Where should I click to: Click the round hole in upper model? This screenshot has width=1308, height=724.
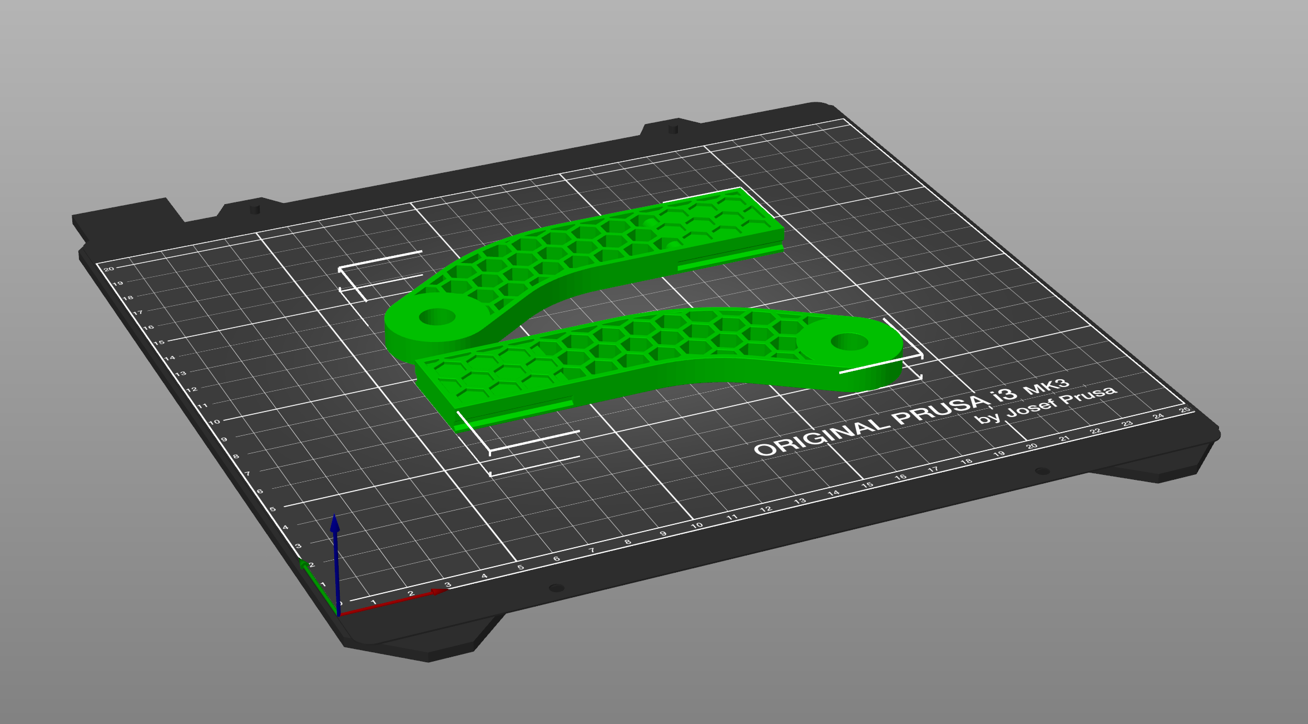(x=437, y=318)
